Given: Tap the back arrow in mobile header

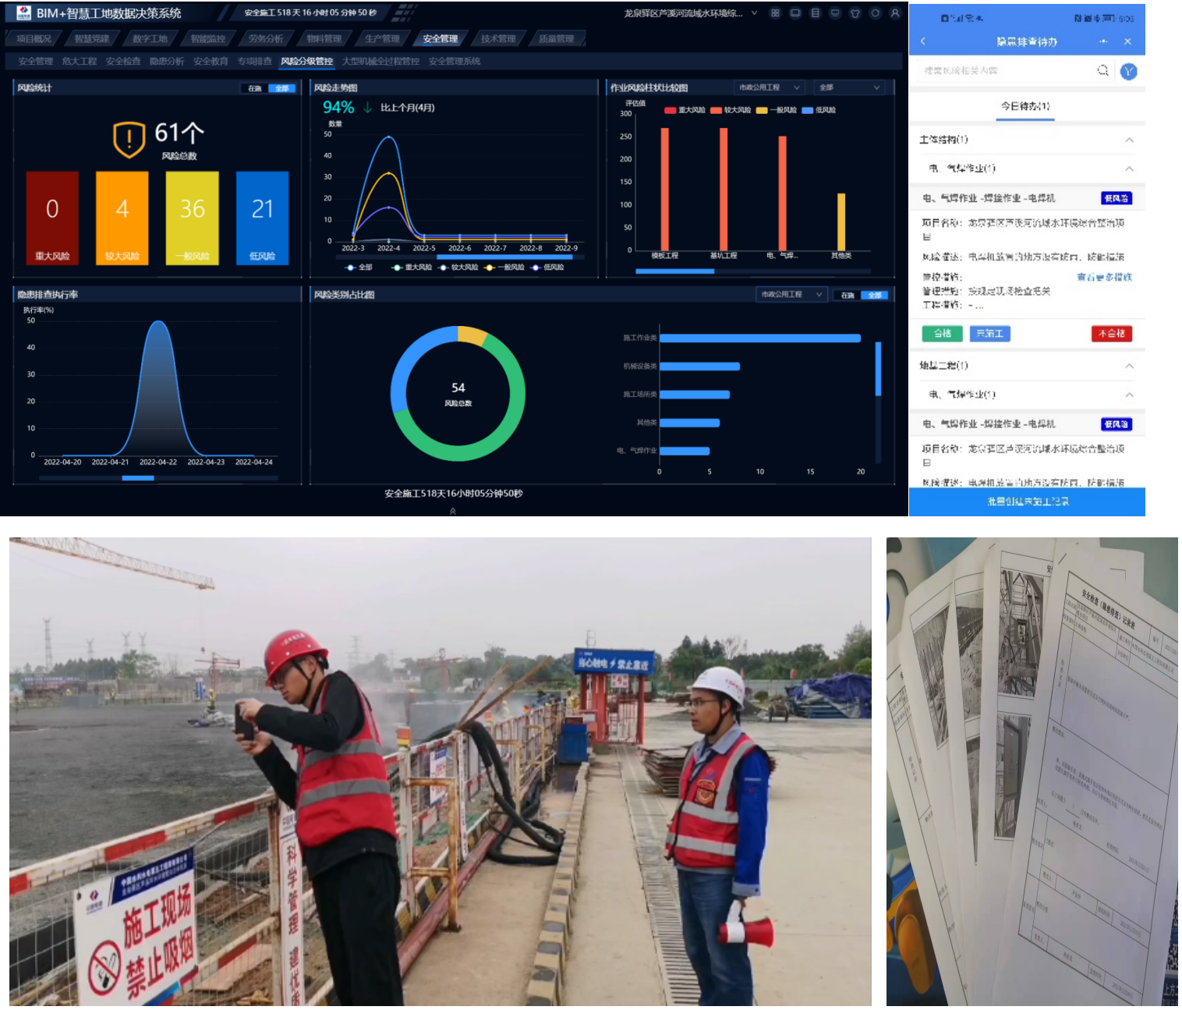Looking at the screenshot, I should click(923, 41).
